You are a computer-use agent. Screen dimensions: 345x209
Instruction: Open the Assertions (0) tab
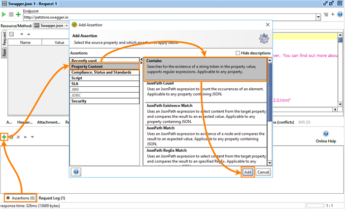click(x=20, y=198)
